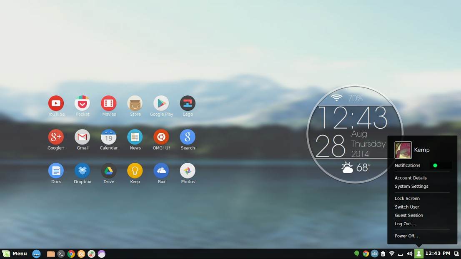The width and height of the screenshot is (461, 259).
Task: Toggle the Notifications switch
Action: pos(440,165)
